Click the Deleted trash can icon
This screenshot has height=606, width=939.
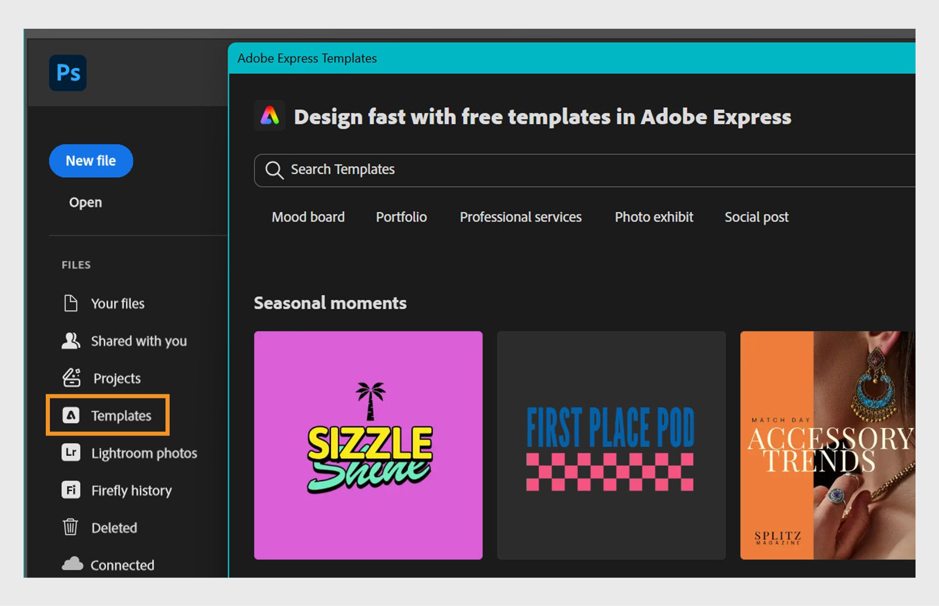(x=70, y=527)
